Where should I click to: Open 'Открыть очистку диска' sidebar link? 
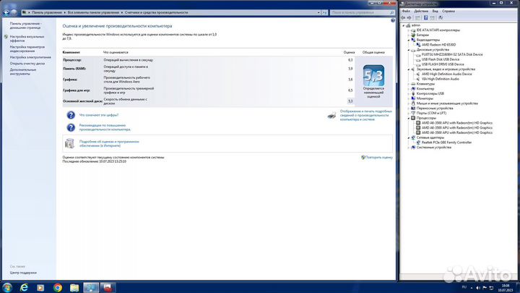[x=27, y=64]
